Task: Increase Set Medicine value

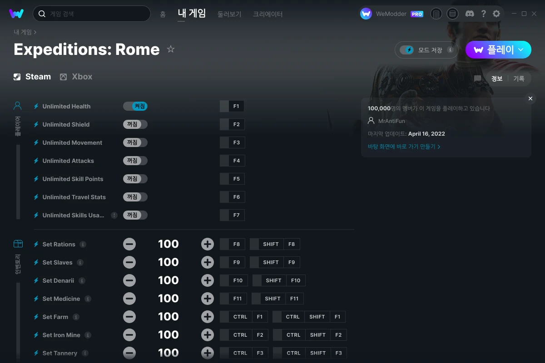Action: click(208, 299)
